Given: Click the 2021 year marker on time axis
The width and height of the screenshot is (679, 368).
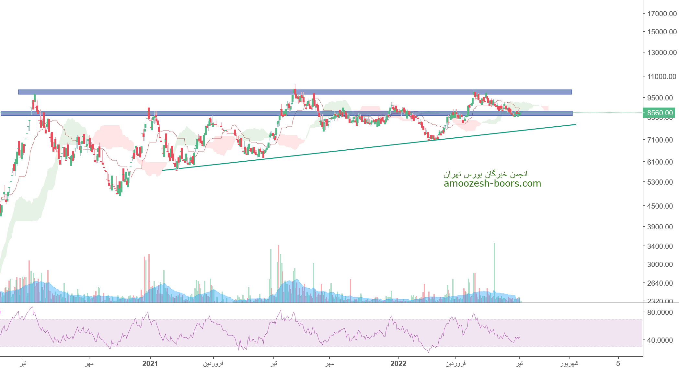Looking at the screenshot, I should (x=150, y=363).
